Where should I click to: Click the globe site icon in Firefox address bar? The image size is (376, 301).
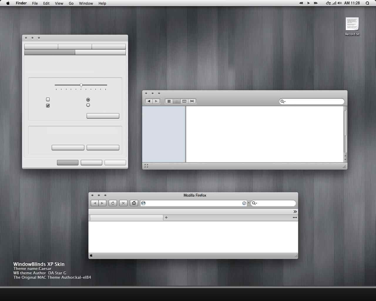[x=143, y=203]
